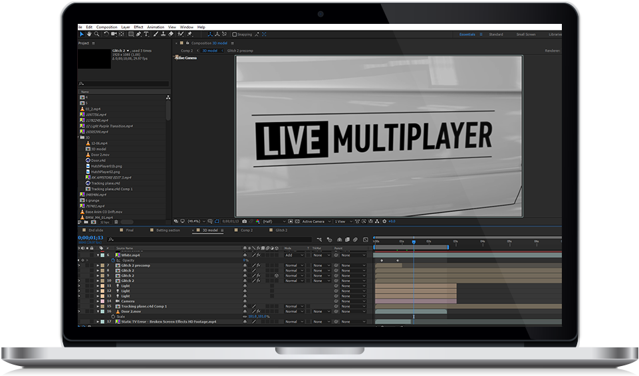Open the Edit menu
Viewport: 639px width, 376px height.
pyautogui.click(x=89, y=27)
